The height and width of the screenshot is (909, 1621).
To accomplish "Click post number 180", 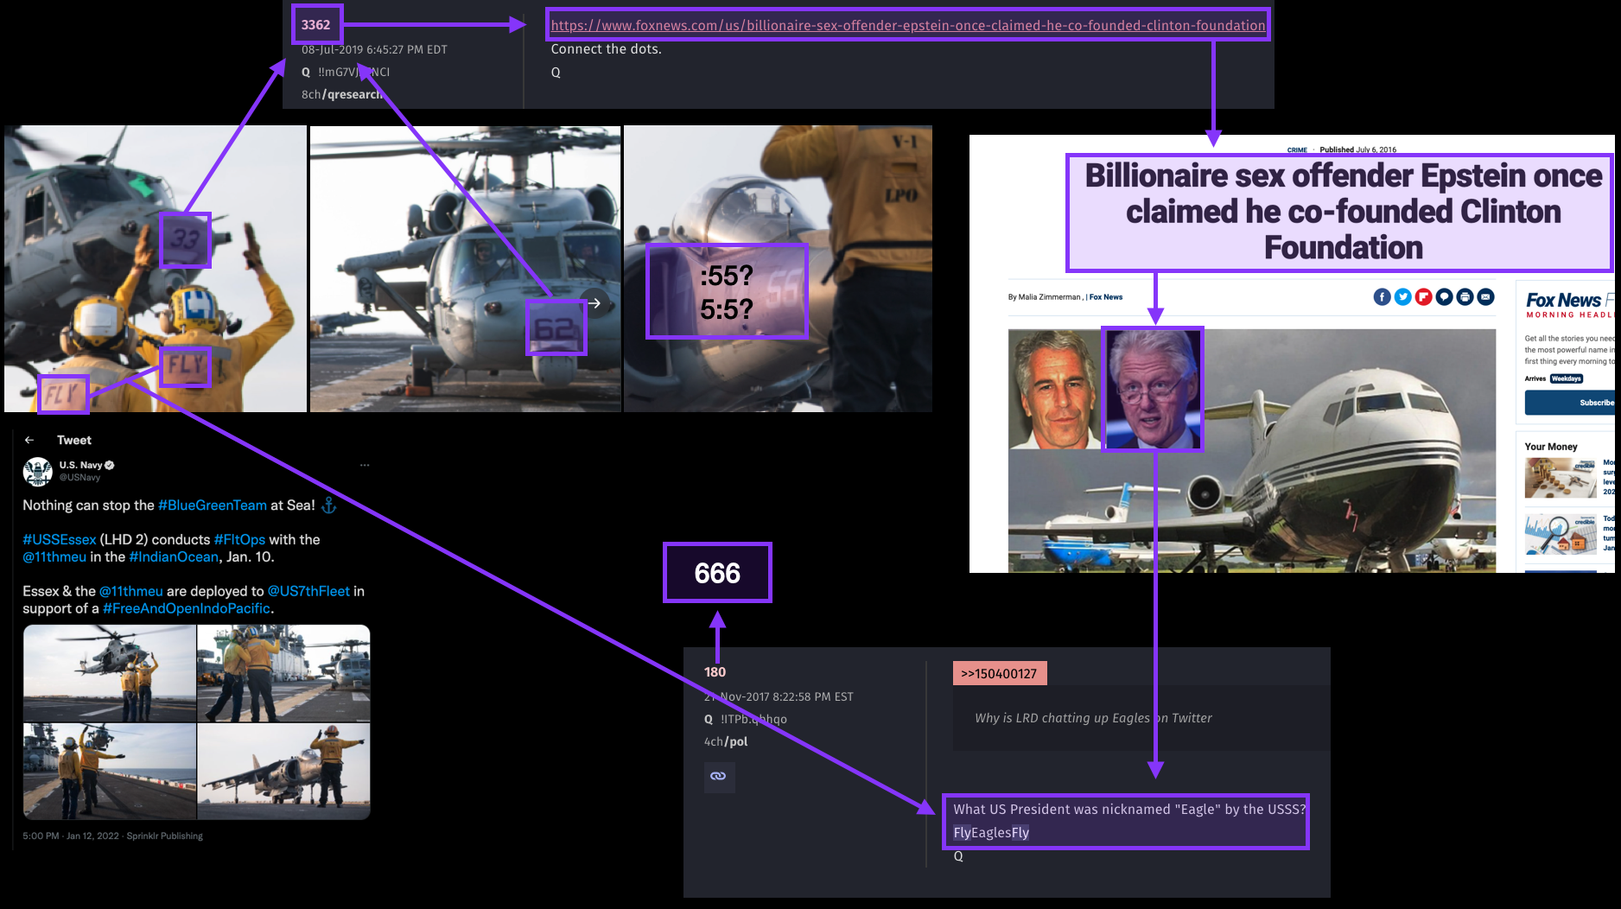I will (x=715, y=672).
